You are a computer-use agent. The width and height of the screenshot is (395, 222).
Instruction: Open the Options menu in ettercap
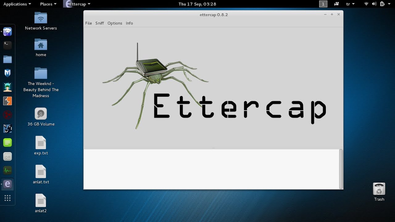click(115, 23)
